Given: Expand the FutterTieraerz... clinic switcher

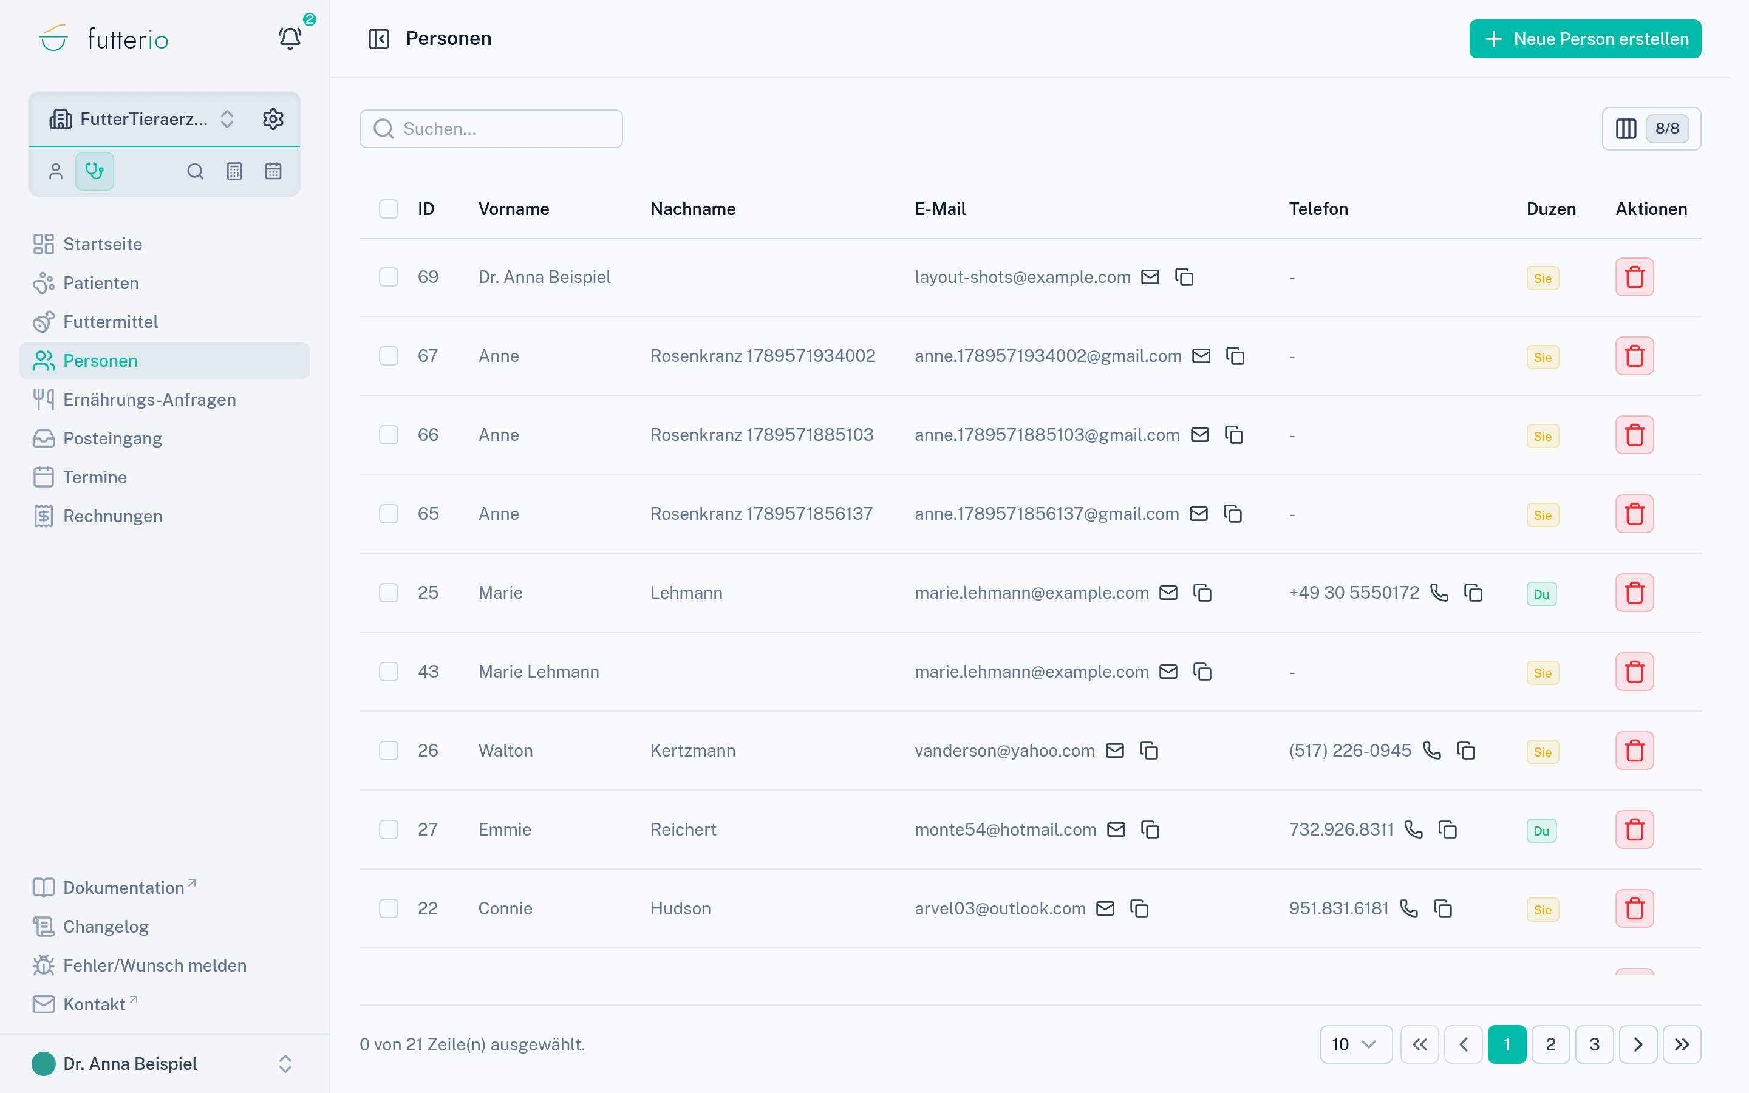Looking at the screenshot, I should (x=141, y=118).
